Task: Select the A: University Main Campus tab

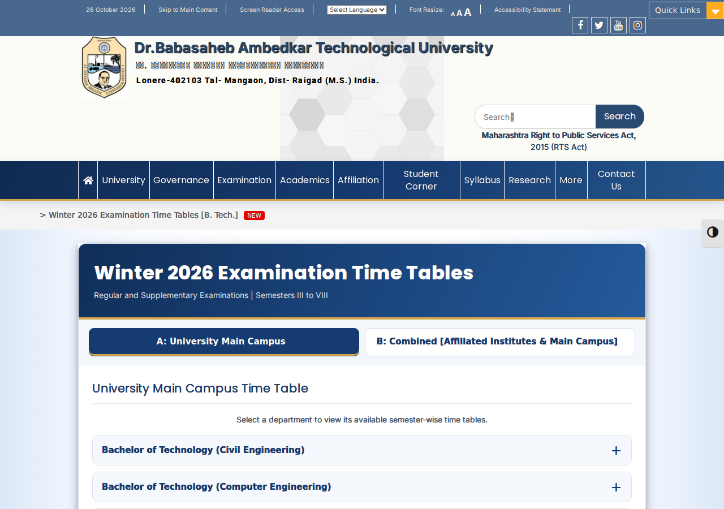Action: (x=224, y=342)
